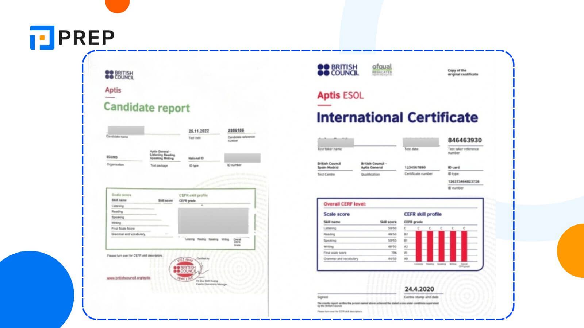
Task: Click the 'Candidate report' heading
Action: [x=147, y=107]
